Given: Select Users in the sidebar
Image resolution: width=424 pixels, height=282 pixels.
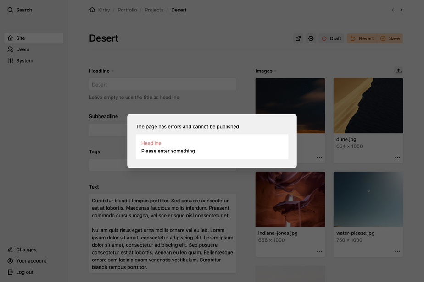Looking at the screenshot, I should point(22,49).
